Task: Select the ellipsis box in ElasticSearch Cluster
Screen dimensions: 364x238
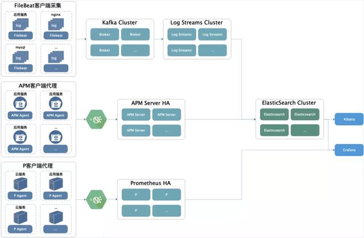Action: coord(305,130)
